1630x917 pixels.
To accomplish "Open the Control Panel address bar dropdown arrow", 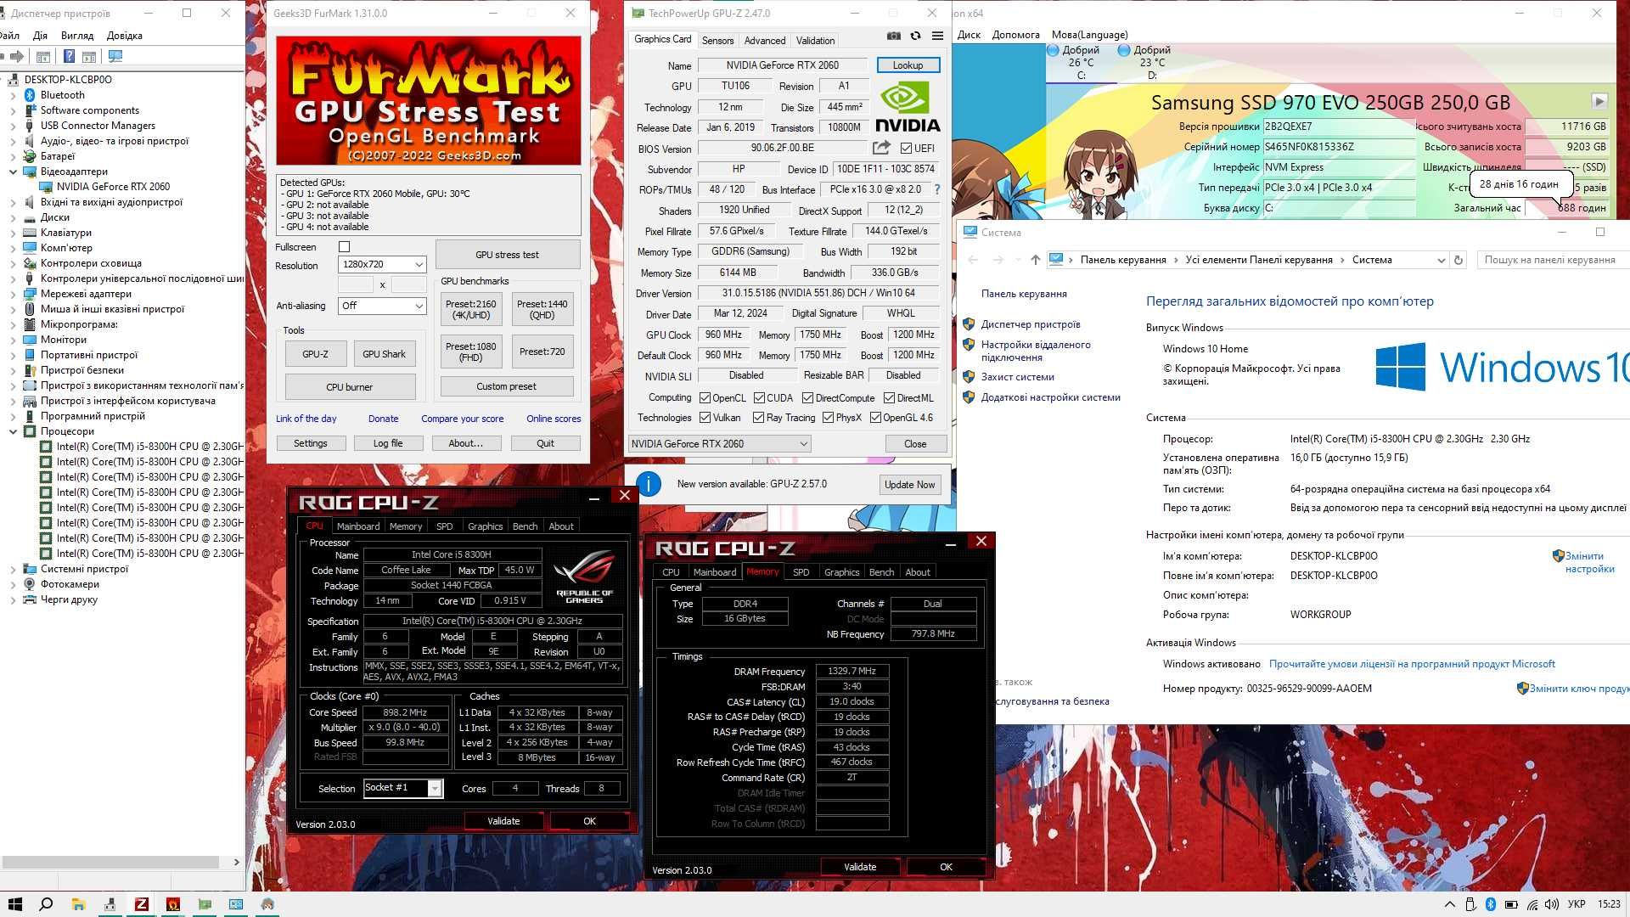I will click(1441, 260).
